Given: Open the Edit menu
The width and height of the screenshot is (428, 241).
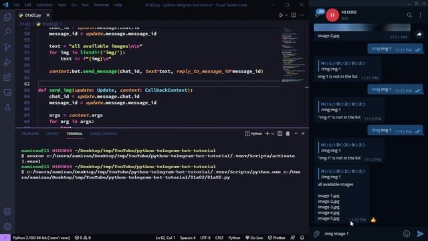Looking at the screenshot, I should 27,5.
